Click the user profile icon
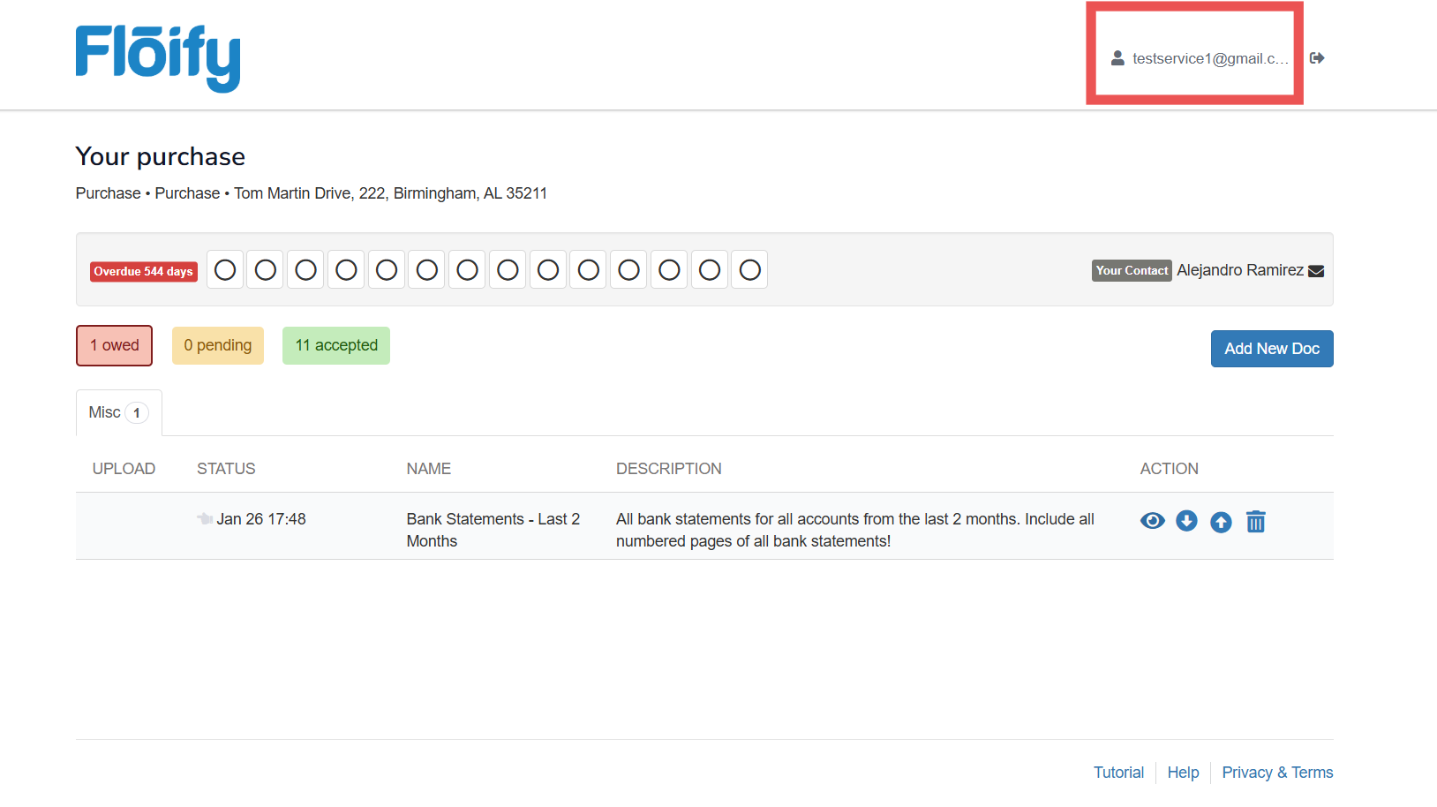This screenshot has width=1437, height=807. (1117, 58)
